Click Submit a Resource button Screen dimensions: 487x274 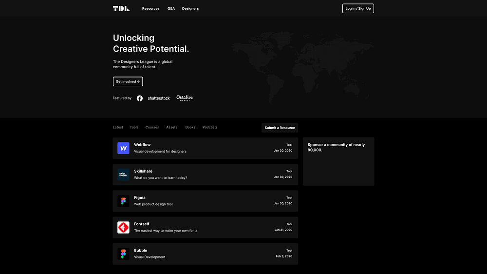pos(280,128)
